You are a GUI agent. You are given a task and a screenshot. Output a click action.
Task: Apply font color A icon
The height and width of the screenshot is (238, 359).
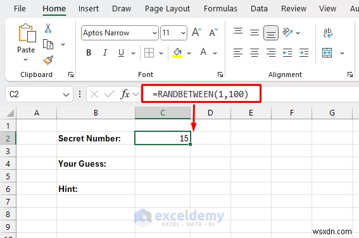(x=203, y=52)
